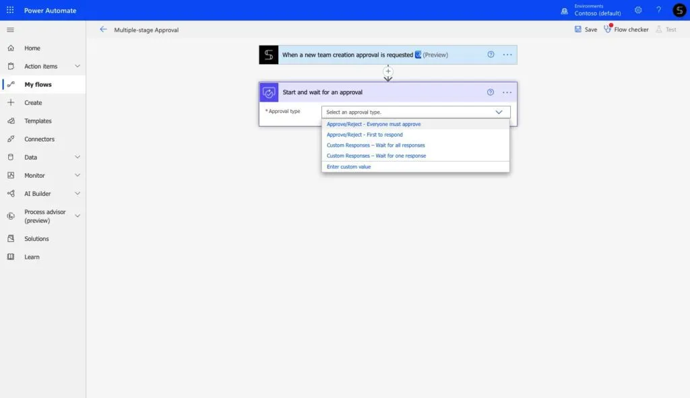Viewport: 690px width, 398px height.
Task: Click the Power Automate header title
Action: click(x=50, y=10)
